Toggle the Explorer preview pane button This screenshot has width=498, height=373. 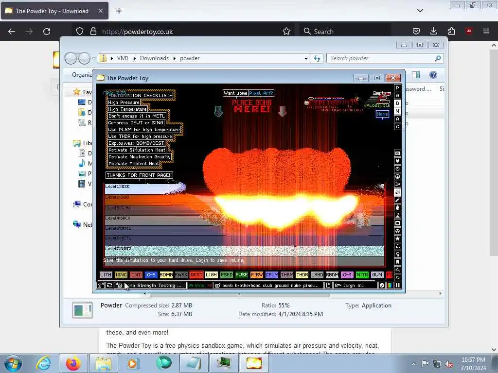click(x=416, y=75)
